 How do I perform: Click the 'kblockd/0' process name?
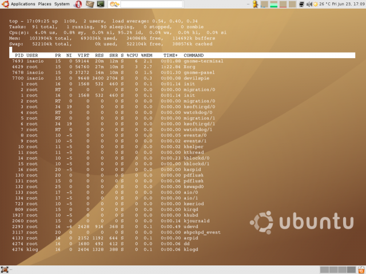(x=196, y=158)
